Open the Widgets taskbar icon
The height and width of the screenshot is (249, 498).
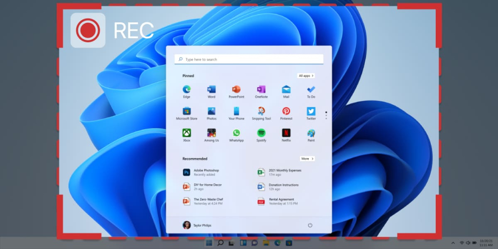coord(243,243)
